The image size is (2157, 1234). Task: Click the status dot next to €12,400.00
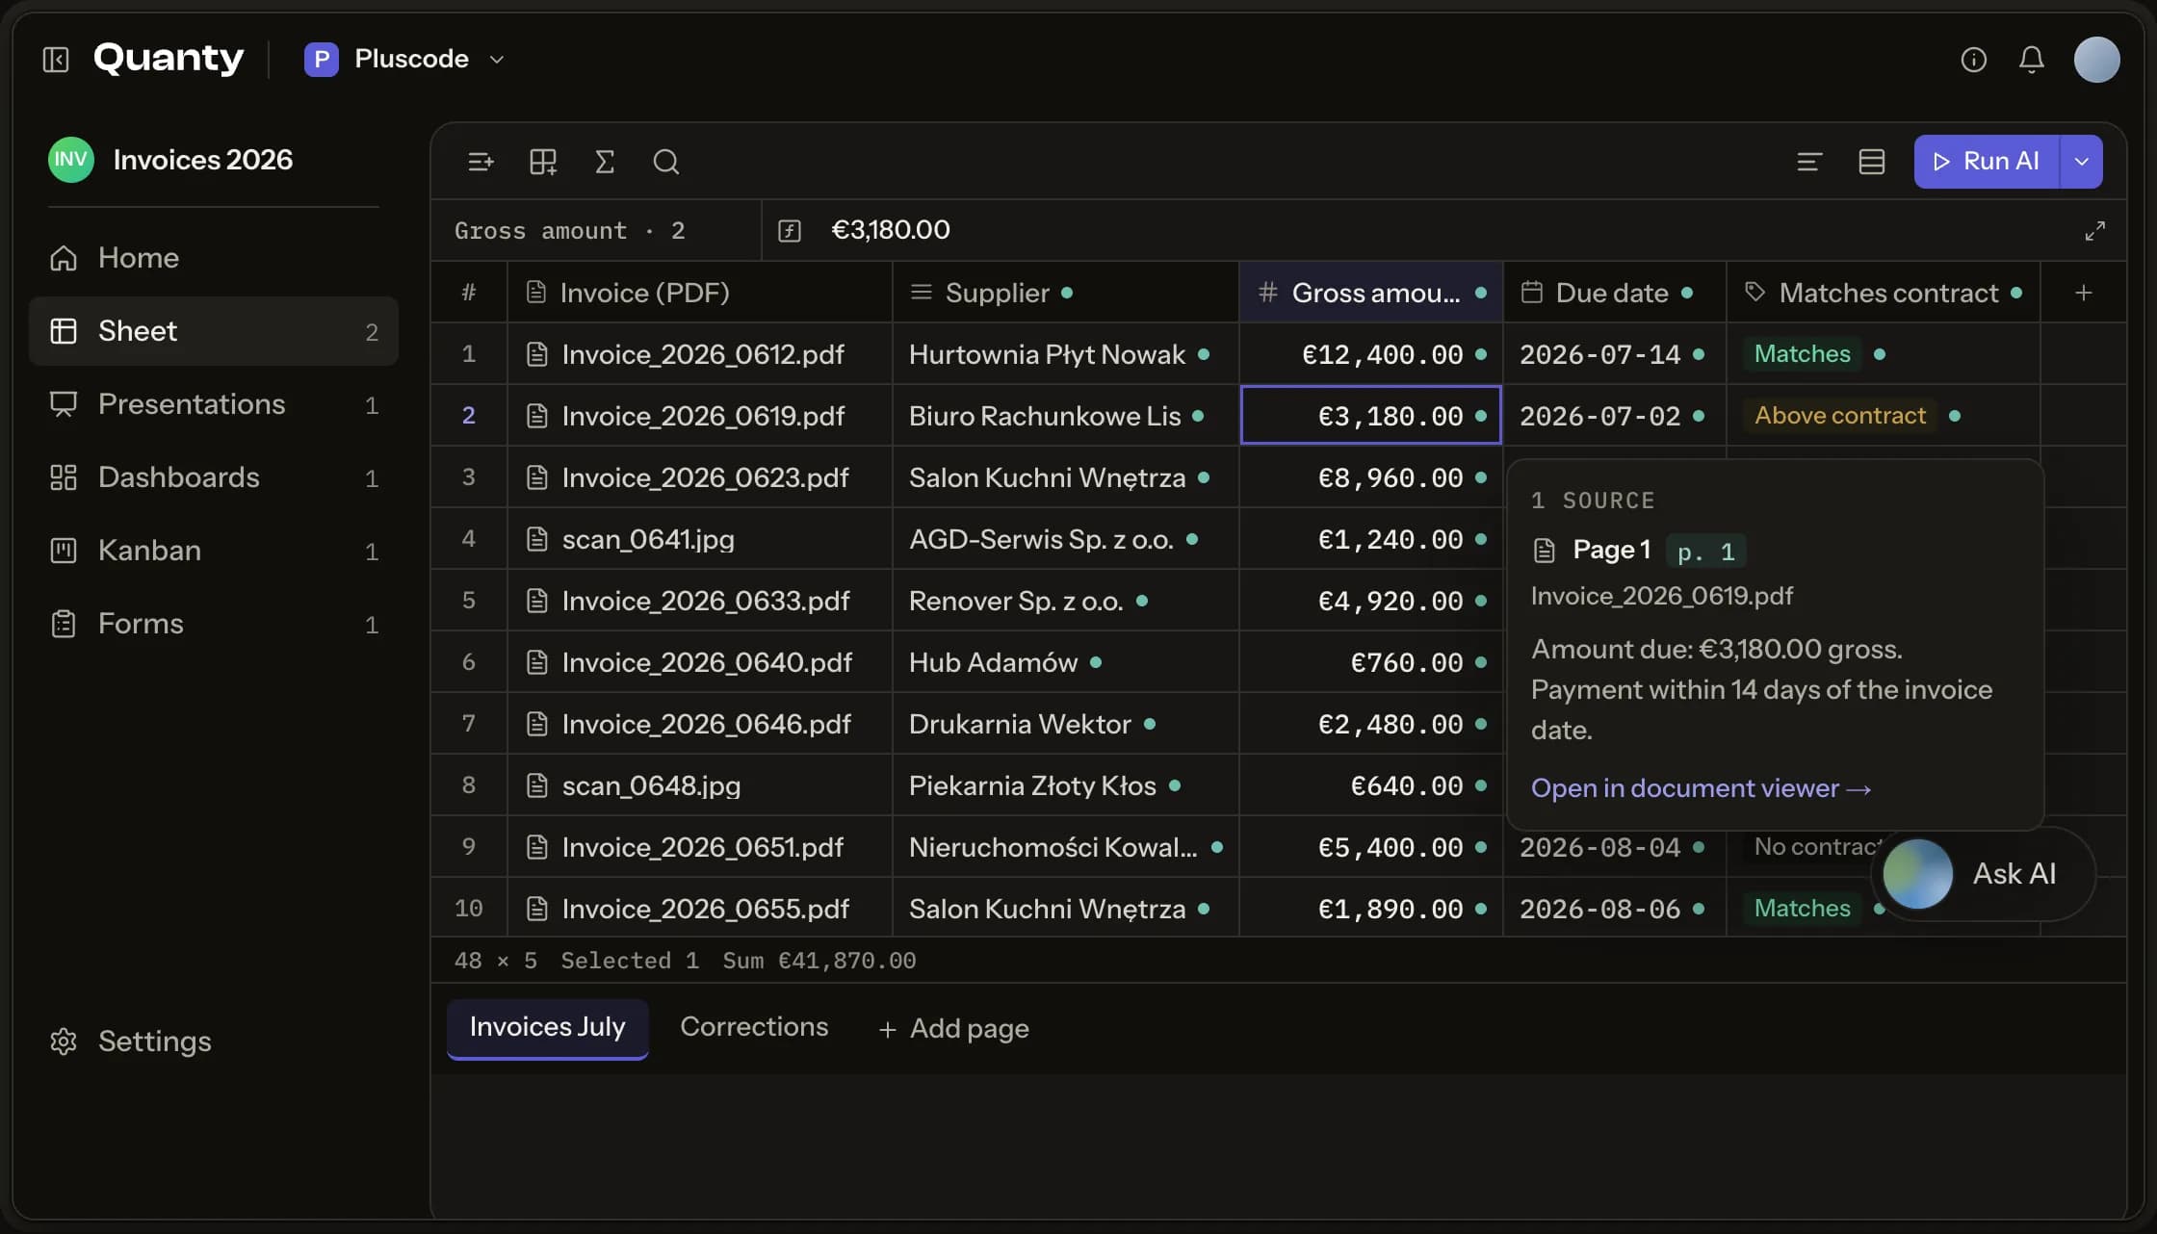[1481, 354]
